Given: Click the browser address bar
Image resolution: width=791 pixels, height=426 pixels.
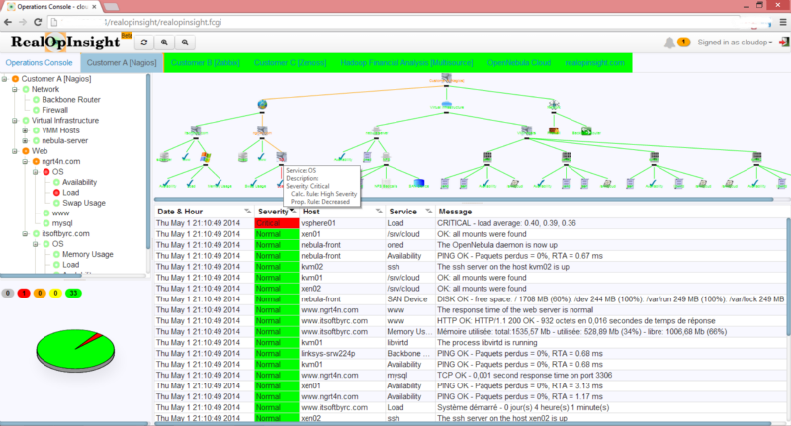Looking at the screenshot, I should click(394, 22).
